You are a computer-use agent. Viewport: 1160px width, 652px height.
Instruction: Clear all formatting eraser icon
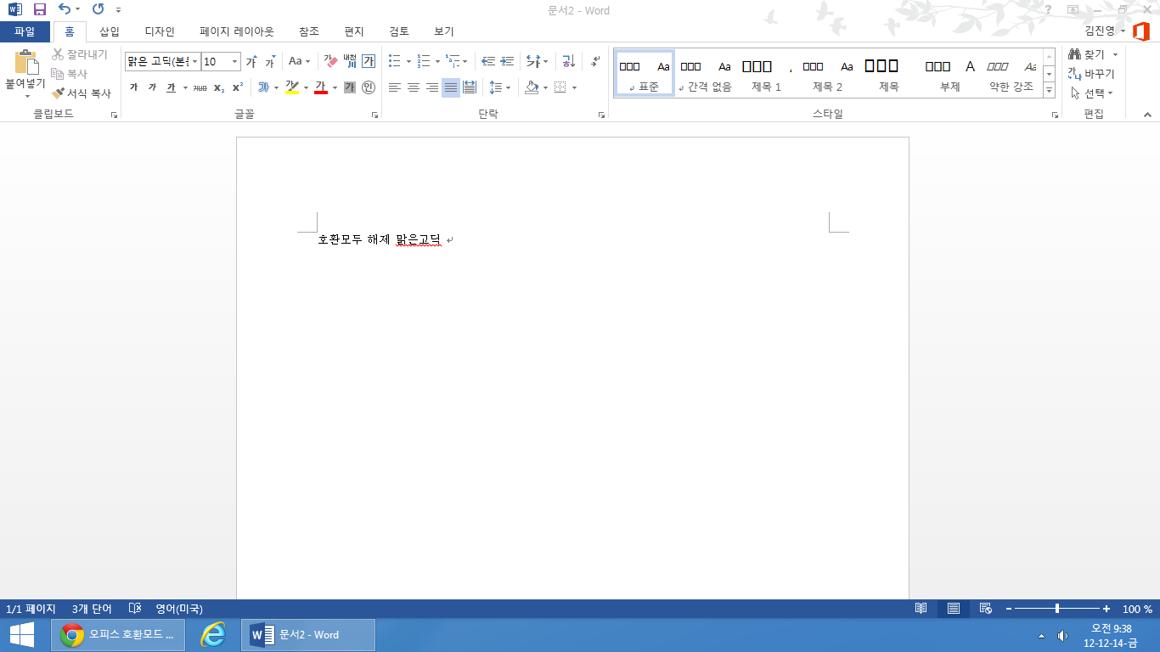coord(331,61)
